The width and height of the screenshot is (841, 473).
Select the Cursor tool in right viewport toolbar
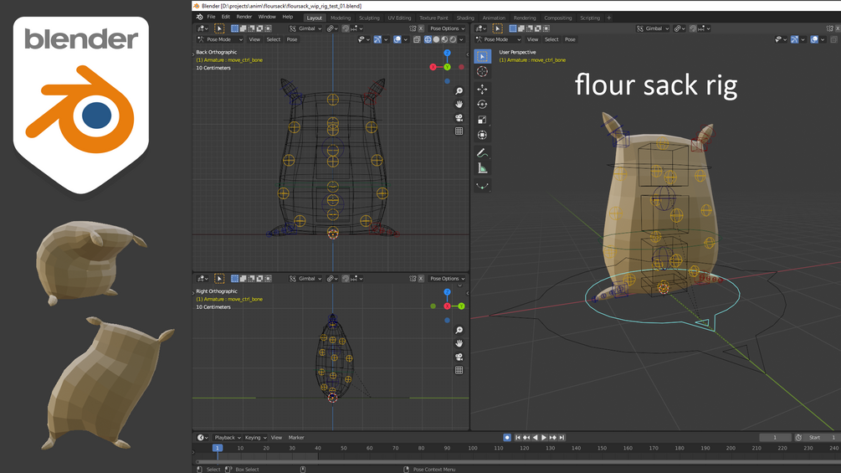482,71
